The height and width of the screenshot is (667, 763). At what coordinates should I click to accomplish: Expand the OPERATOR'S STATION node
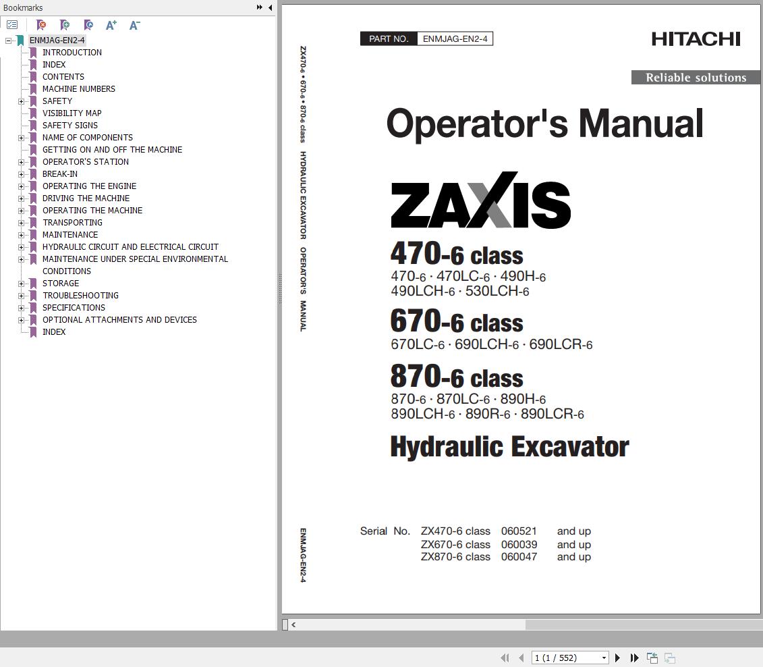click(x=21, y=162)
